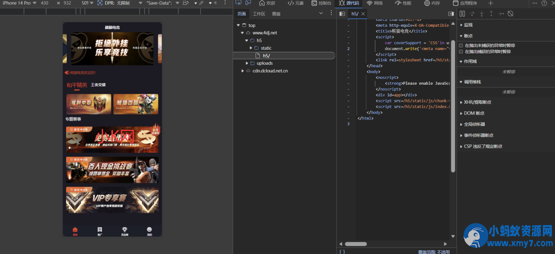Select the 和平精英 game tab
Screen dimensions: 555x254
pyautogui.click(x=77, y=85)
